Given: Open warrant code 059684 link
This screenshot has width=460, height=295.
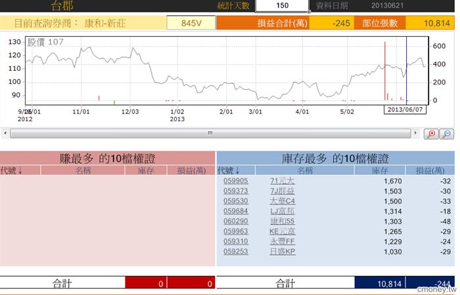Looking at the screenshot, I should click(235, 210).
